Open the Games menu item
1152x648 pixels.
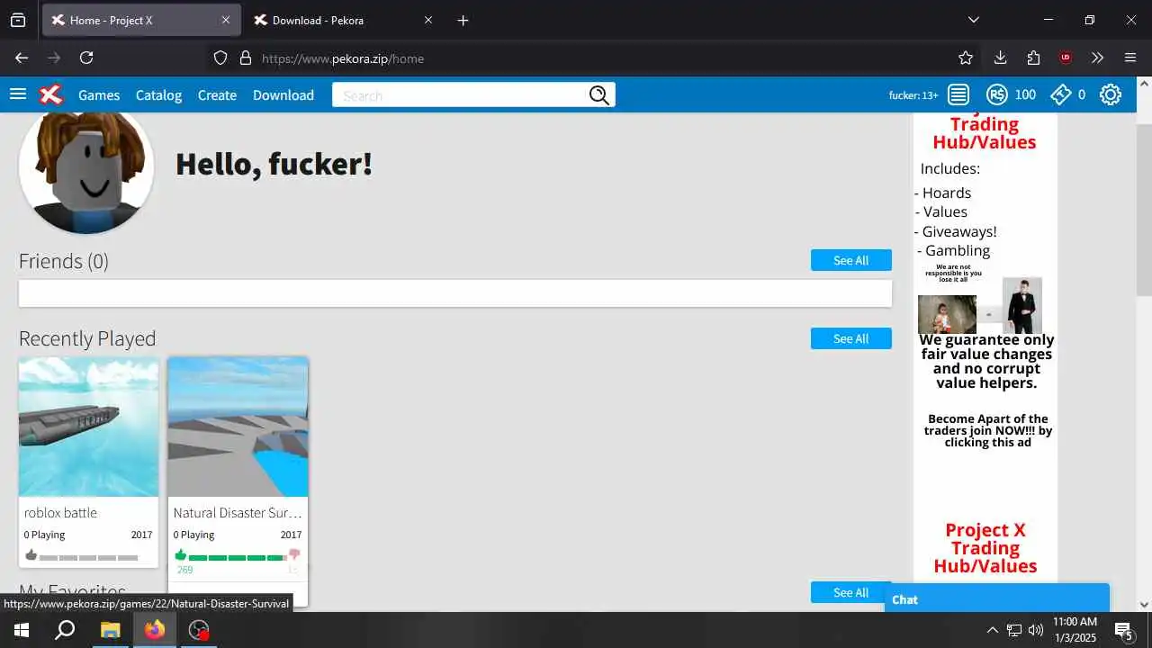pyautogui.click(x=99, y=94)
